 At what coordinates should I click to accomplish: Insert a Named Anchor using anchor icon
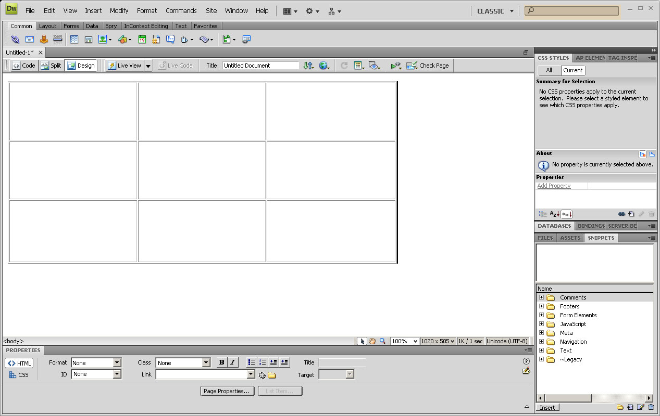click(x=44, y=40)
